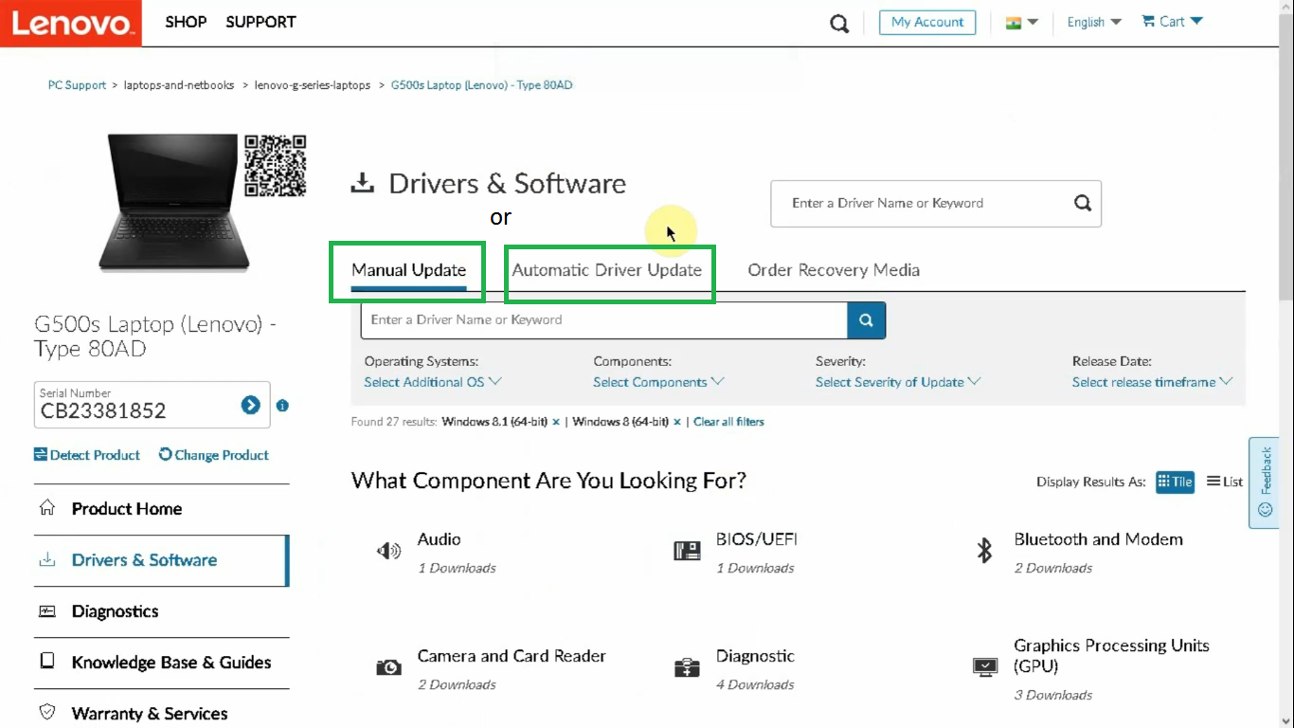Open the SUPPORT menu
1294x728 pixels.
pyautogui.click(x=261, y=22)
